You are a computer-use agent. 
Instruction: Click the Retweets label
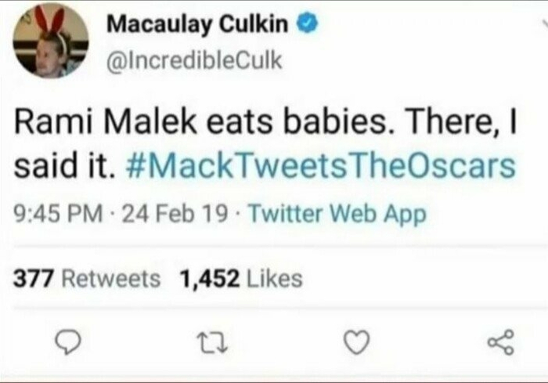pos(110,278)
